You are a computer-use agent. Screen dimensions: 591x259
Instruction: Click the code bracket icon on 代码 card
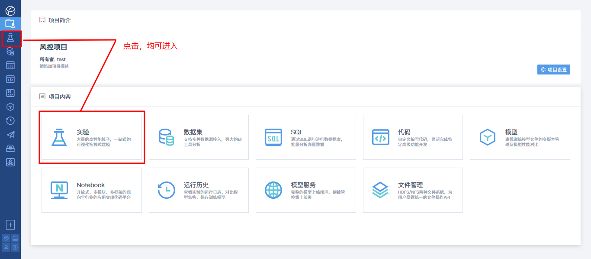click(381, 137)
